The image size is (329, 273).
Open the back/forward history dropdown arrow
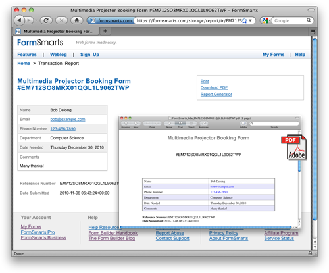(x=36, y=20)
